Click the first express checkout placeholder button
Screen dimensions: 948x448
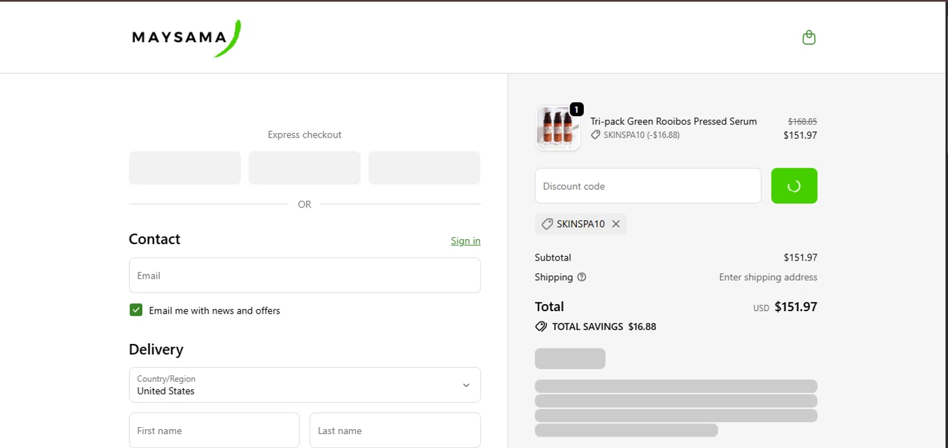click(x=185, y=168)
